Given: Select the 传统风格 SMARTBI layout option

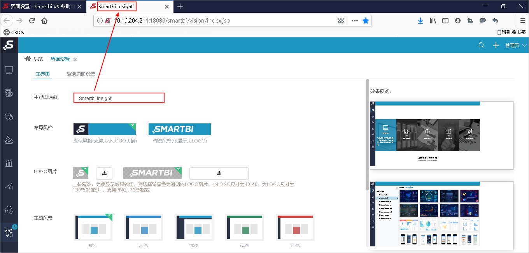Looking at the screenshot, I should (180, 129).
